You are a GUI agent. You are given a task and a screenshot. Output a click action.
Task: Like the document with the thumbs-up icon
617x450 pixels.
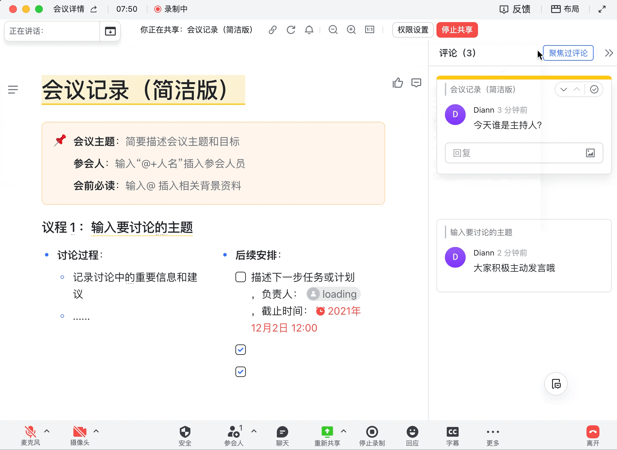398,83
